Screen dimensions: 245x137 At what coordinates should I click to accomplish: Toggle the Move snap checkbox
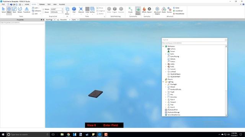click(x=43, y=12)
